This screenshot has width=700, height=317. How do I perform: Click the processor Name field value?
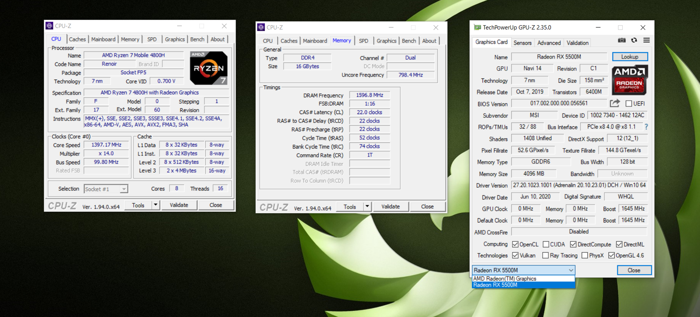(133, 55)
